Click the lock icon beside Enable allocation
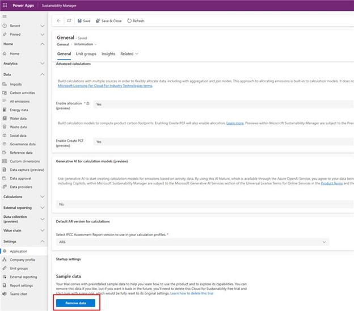354x311 pixels. (88, 103)
